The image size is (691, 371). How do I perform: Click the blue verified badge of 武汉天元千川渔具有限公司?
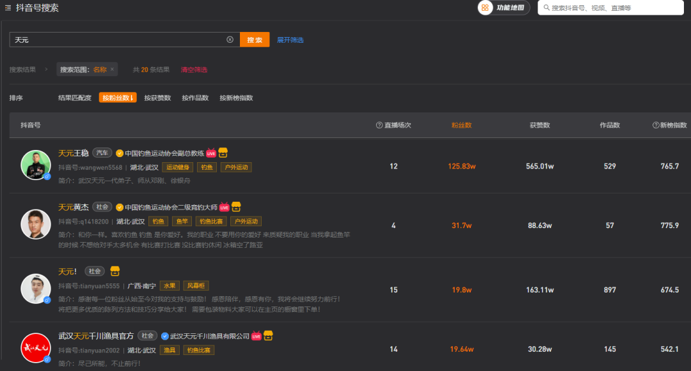click(x=165, y=337)
